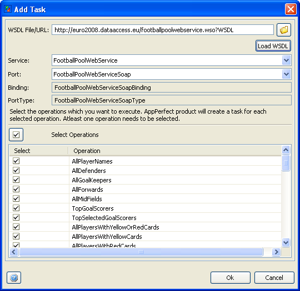
Task: Open the Service dropdown list
Action: [x=286, y=60]
